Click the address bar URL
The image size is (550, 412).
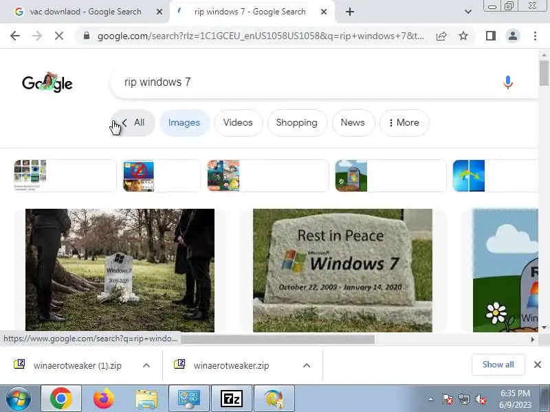[x=261, y=36]
